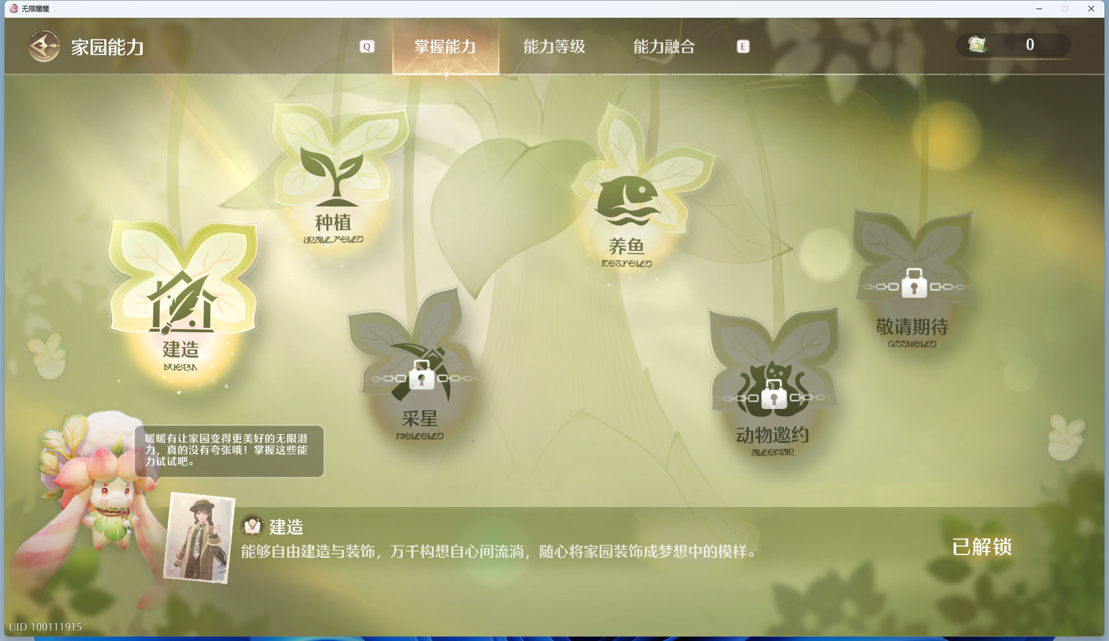Viewport: 1109px width, 641px height.
Task: Click the lightbulb icon next to 建造 title
Action: tap(252, 525)
